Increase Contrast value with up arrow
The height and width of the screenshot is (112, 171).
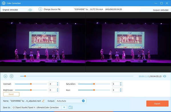(57, 83)
